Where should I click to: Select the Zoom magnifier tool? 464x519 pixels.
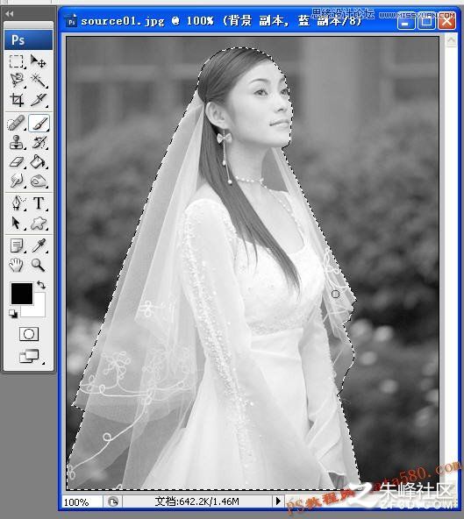click(38, 265)
